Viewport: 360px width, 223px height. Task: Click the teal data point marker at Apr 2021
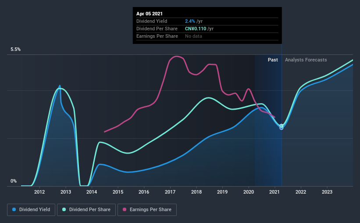282,126
